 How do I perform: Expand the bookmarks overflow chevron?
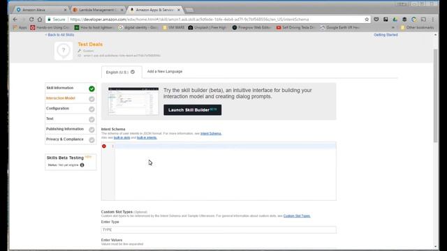pos(393,28)
